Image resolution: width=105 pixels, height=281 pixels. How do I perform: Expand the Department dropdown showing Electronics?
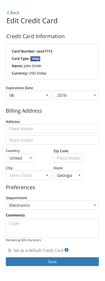coord(52,205)
